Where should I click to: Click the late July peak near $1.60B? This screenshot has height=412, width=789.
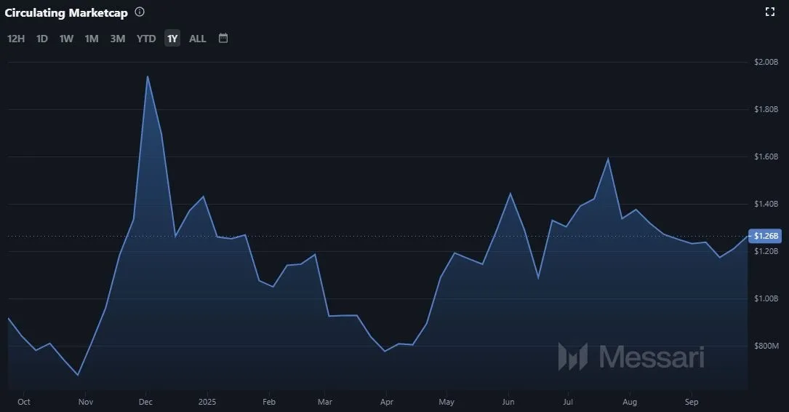click(608, 159)
